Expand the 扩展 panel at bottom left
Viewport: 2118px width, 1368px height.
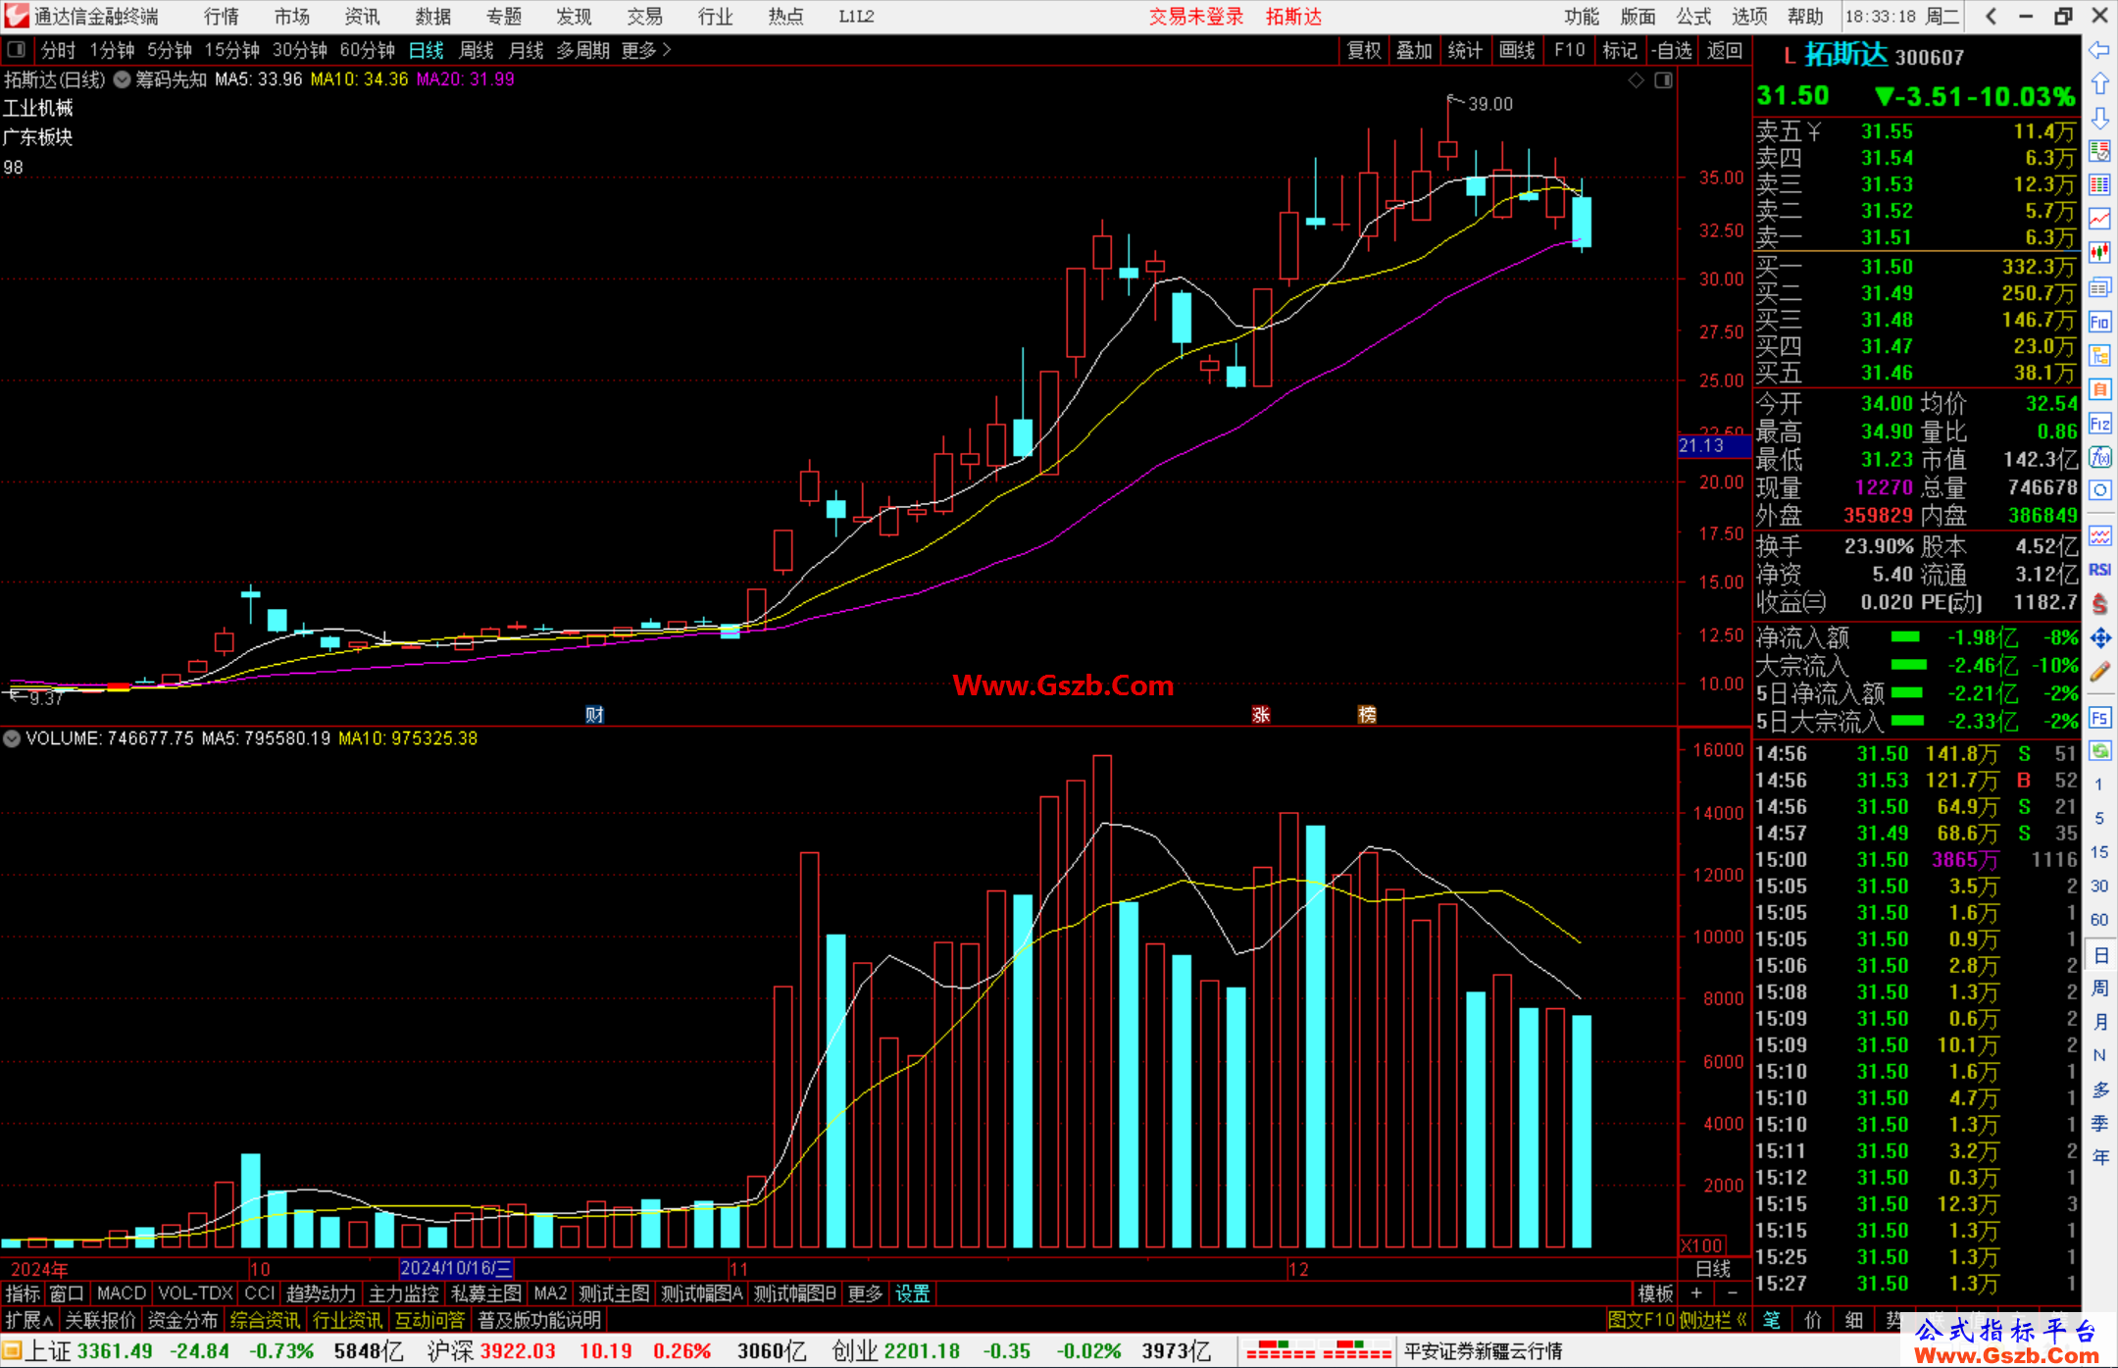[29, 1320]
